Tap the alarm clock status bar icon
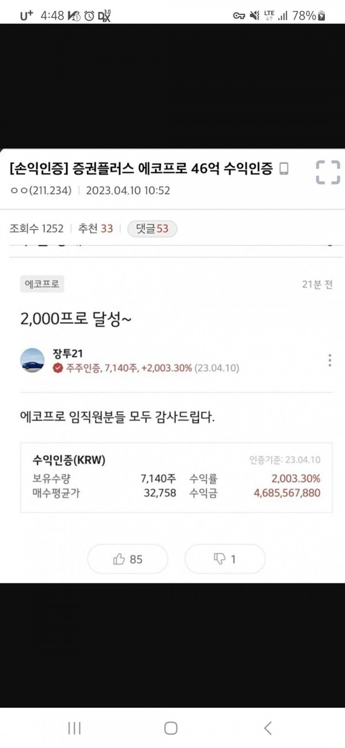This screenshot has height=748, width=345. (89, 16)
